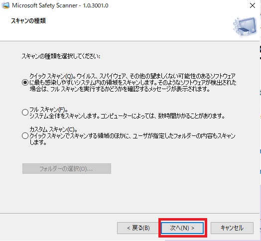Close the Microsoft Safety Scanner window
This screenshot has width=261, height=241.
pyautogui.click(x=253, y=5)
